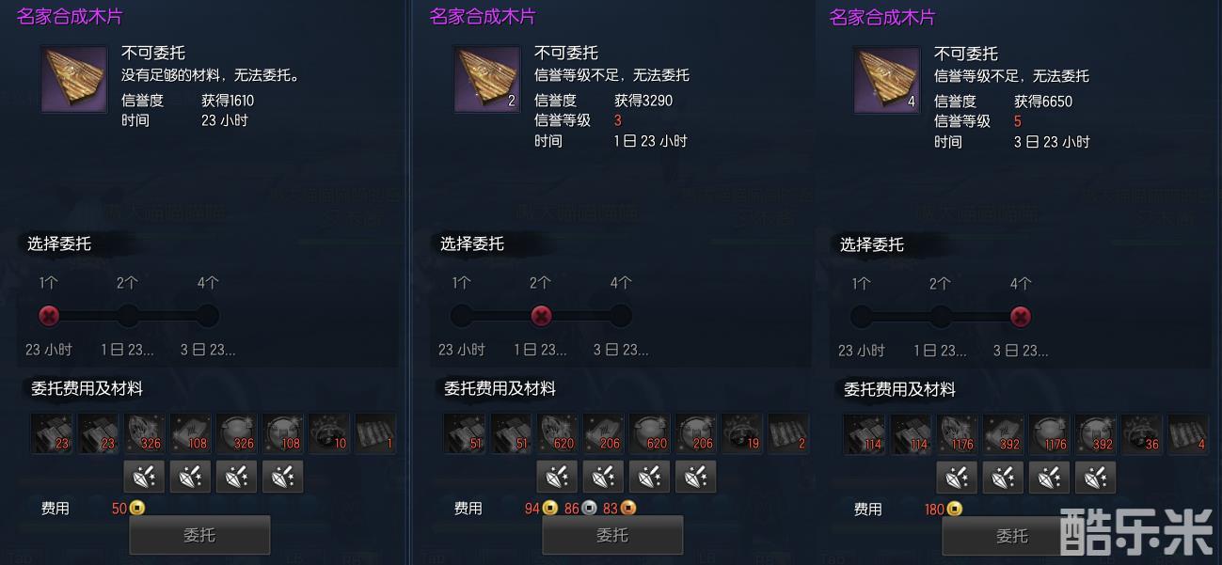The image size is (1222, 565).
Task: Click the last material icon with count 4
Action: click(x=1187, y=434)
